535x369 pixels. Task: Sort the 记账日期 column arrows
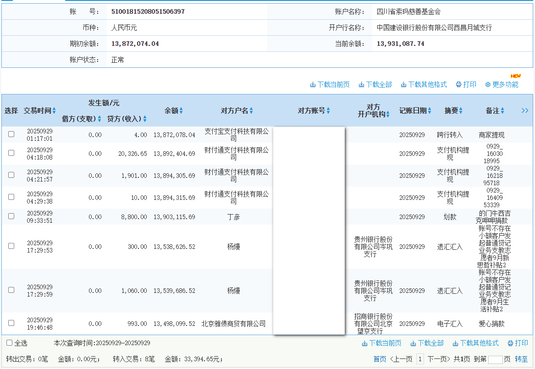pos(430,111)
